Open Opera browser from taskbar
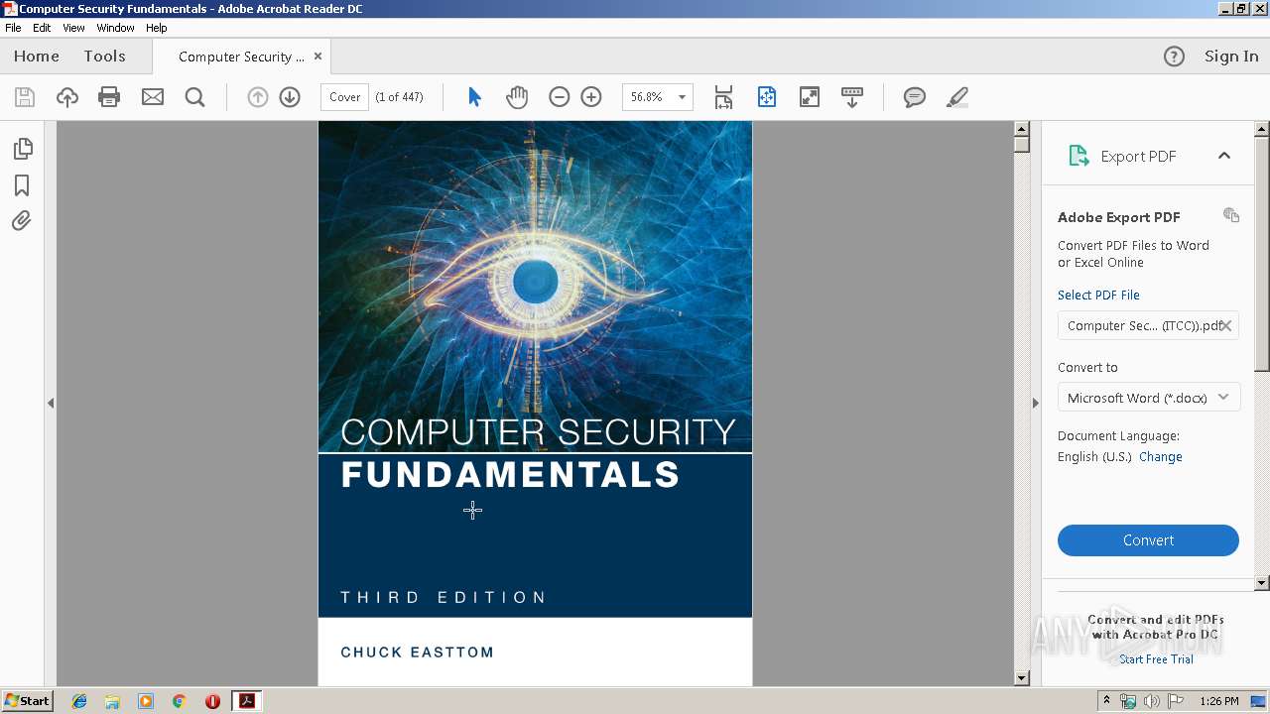This screenshot has height=714, width=1270. [x=212, y=701]
